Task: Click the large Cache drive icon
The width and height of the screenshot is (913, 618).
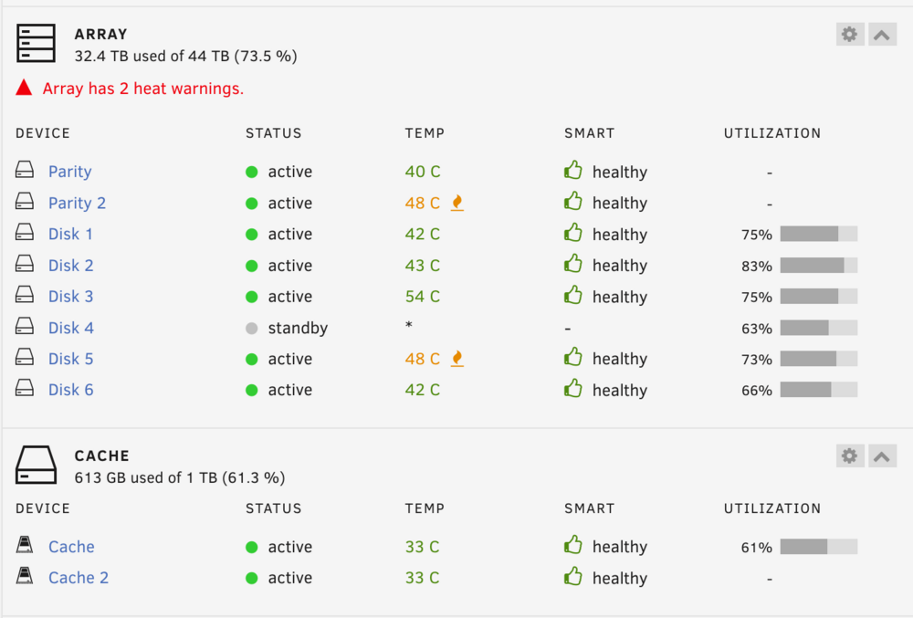Action: tap(37, 465)
